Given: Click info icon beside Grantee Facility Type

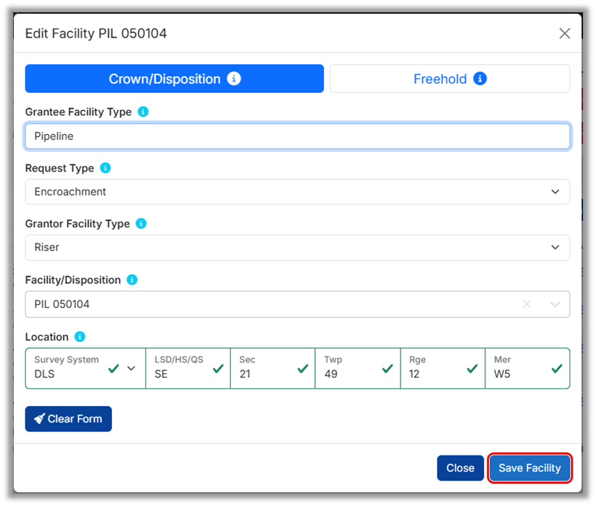Looking at the screenshot, I should [143, 111].
